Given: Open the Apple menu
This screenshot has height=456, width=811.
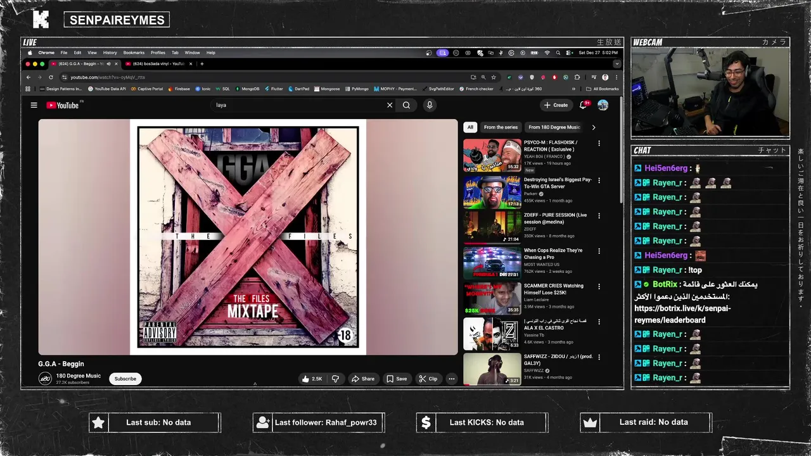Looking at the screenshot, I should point(29,53).
